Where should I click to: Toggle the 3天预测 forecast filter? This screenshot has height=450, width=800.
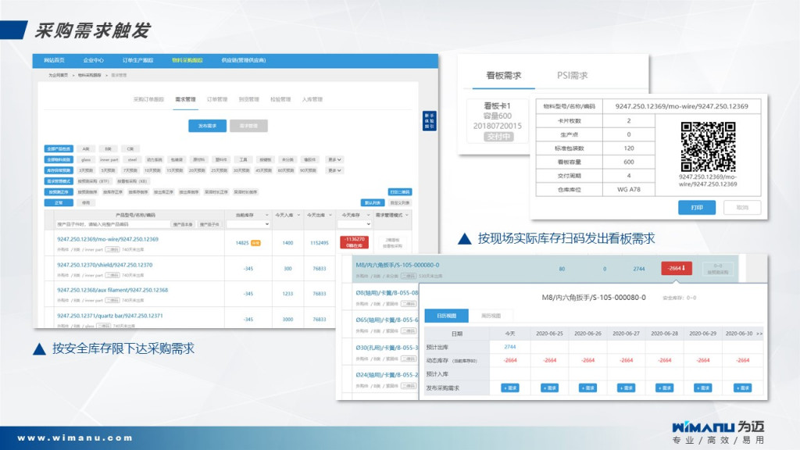coord(85,170)
